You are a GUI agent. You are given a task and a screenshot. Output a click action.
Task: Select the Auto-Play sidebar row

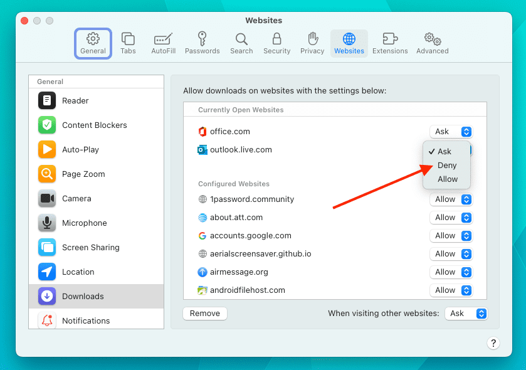click(x=97, y=150)
